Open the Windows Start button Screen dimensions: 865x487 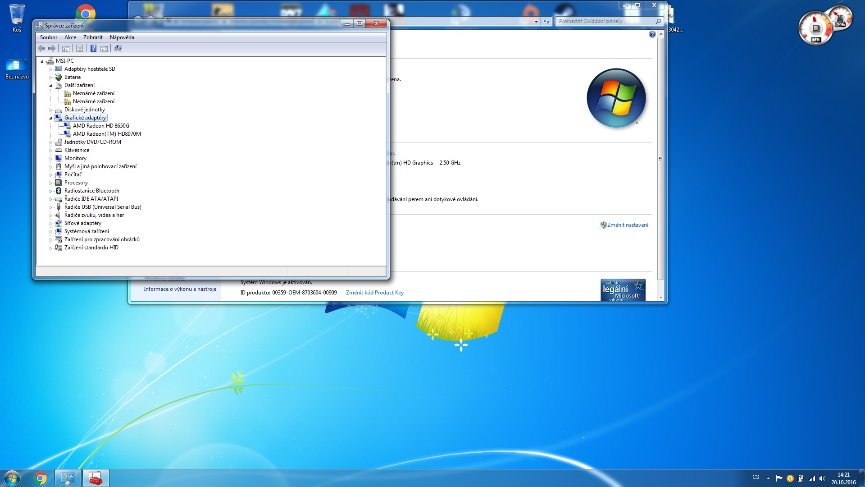(12, 478)
